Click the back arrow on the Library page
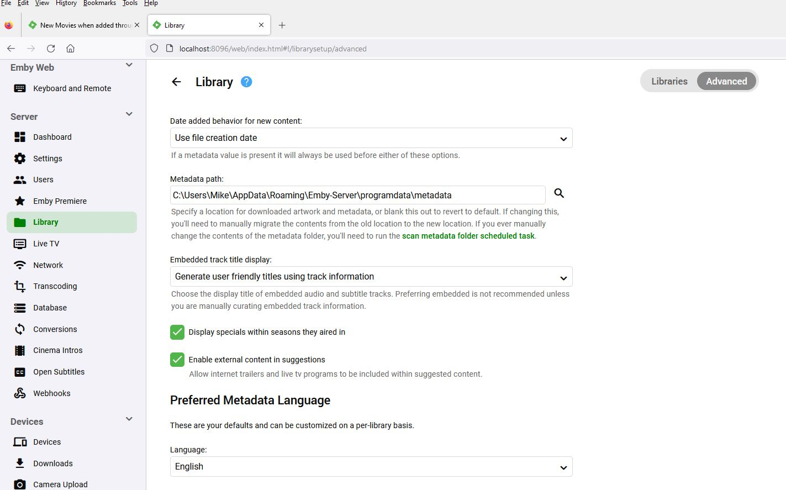The width and height of the screenshot is (786, 490). tap(176, 81)
